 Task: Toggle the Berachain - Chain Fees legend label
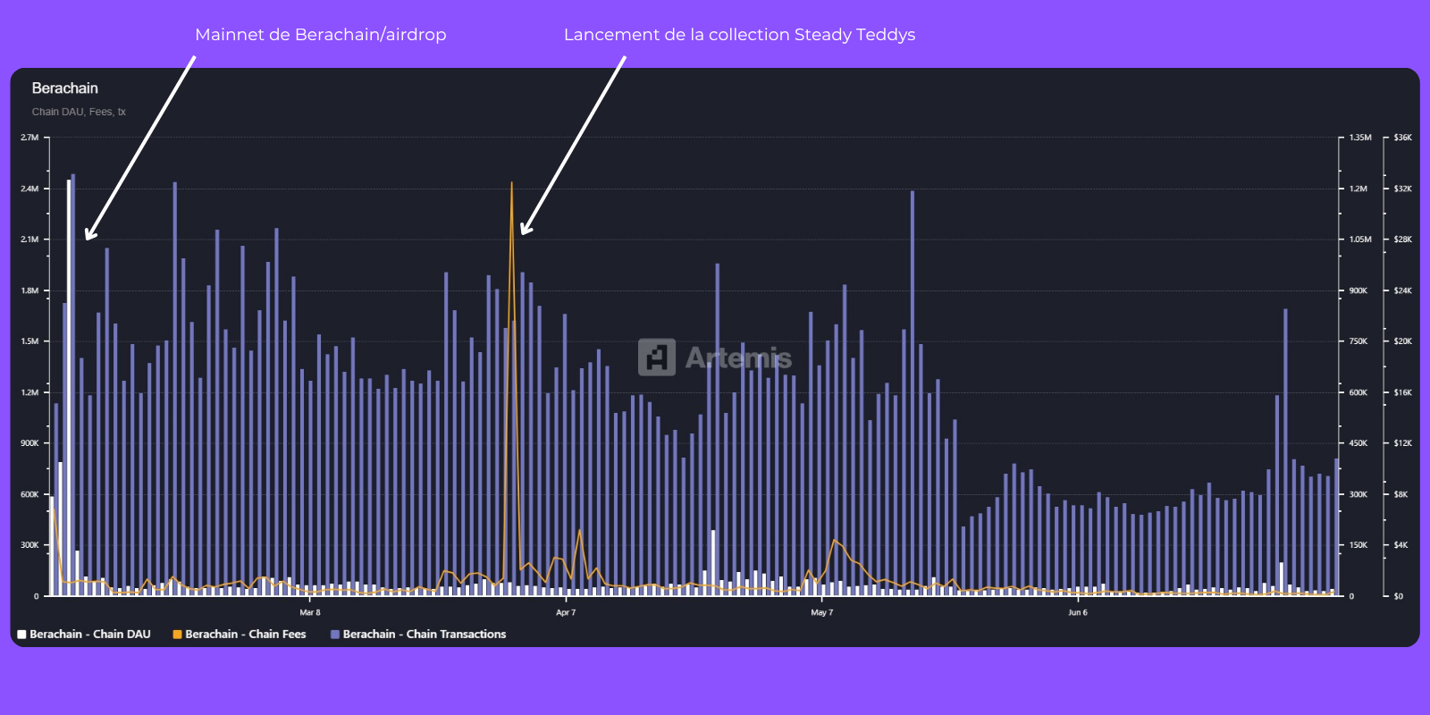(x=246, y=635)
